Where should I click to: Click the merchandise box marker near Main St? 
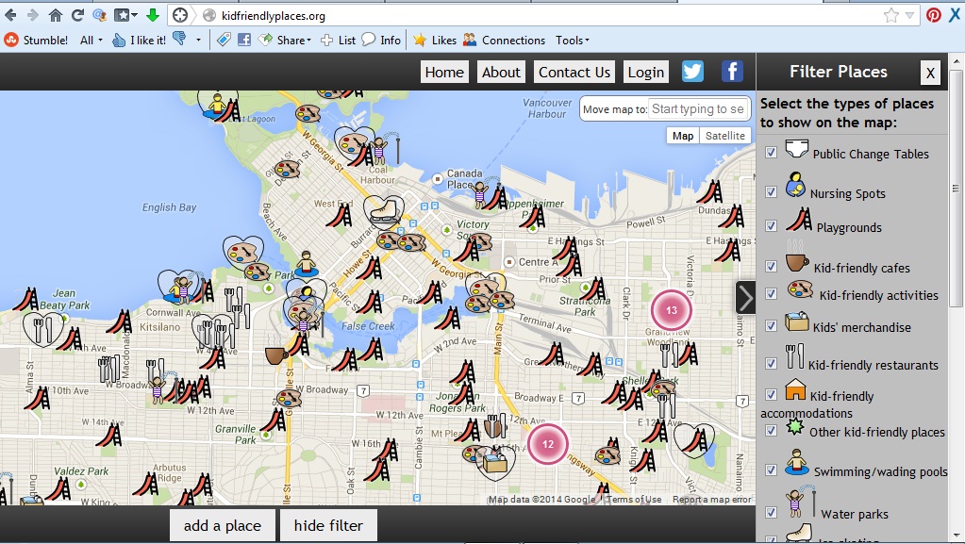coord(496,464)
